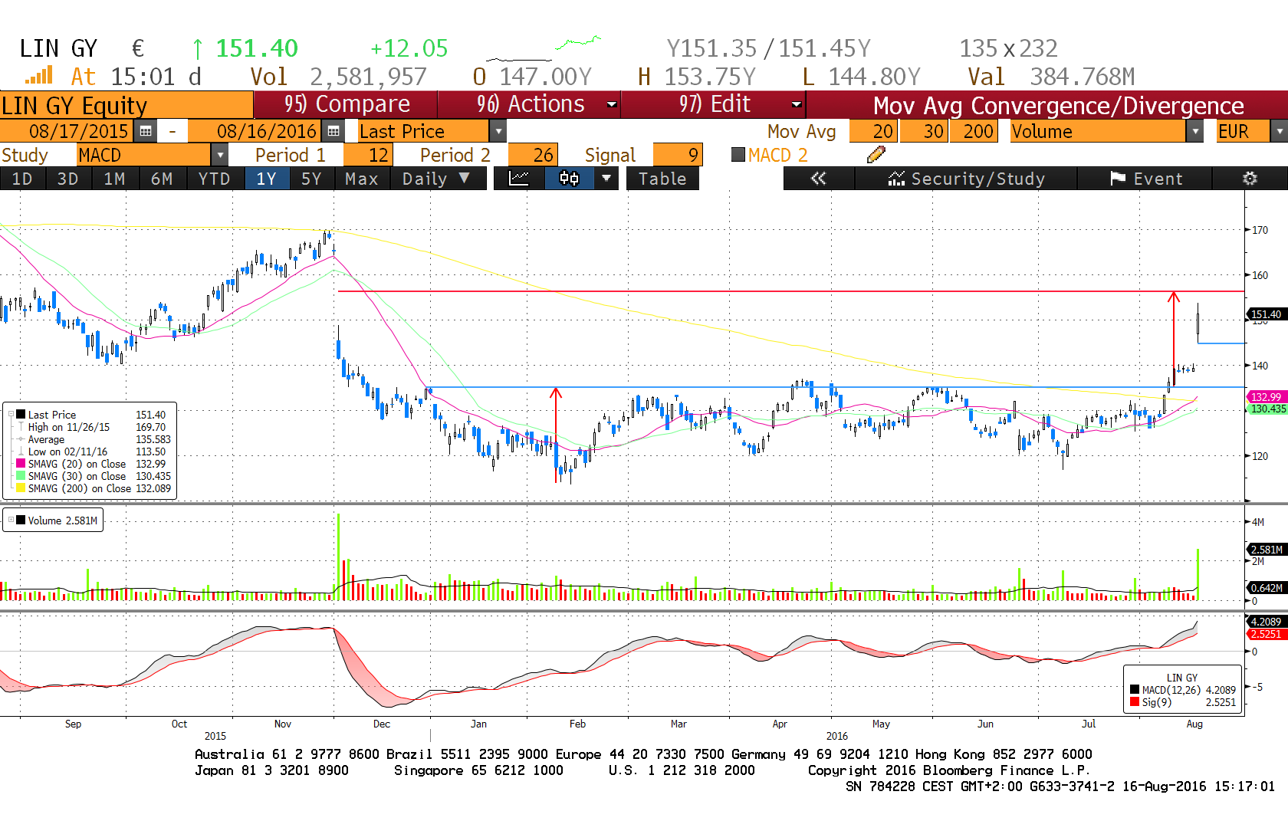Open the Security/Study button
Viewport: 1288px width, 821px height.
pyautogui.click(x=966, y=179)
